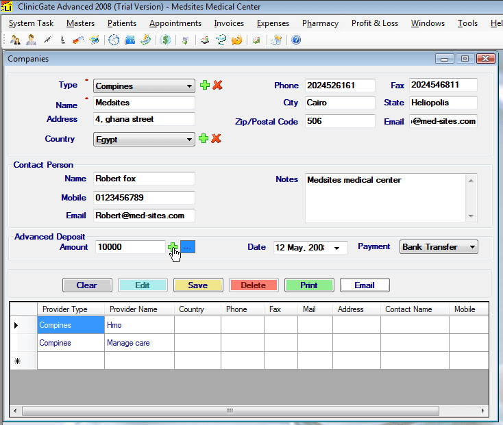
Task: Click the blue calendar toolbar icon
Action: click(130, 40)
